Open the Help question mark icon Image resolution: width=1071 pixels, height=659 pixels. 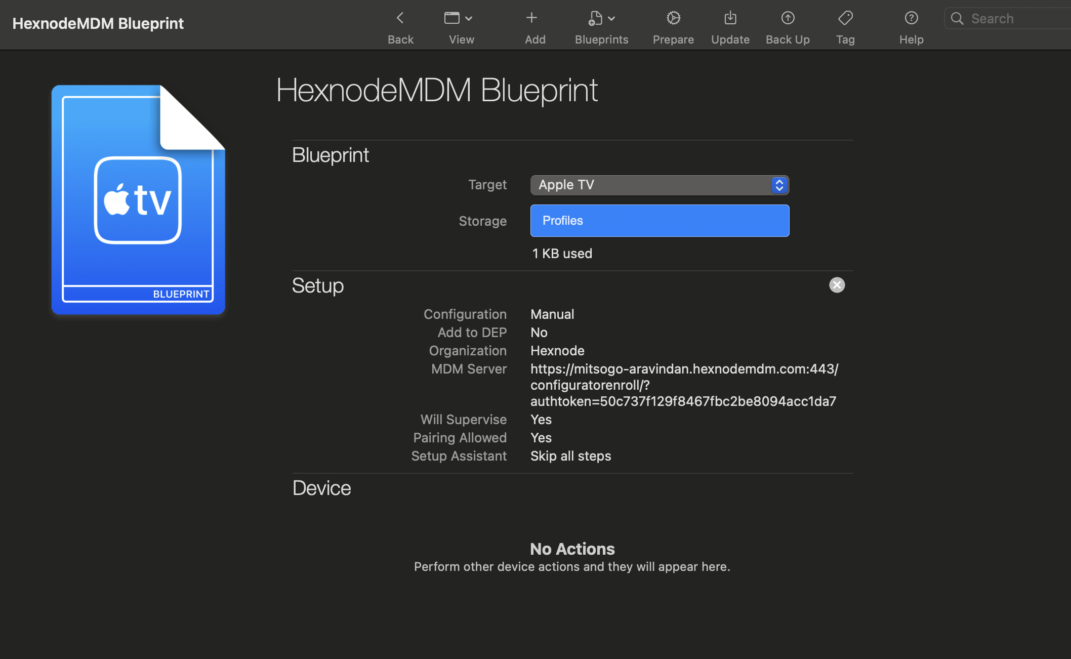click(911, 18)
